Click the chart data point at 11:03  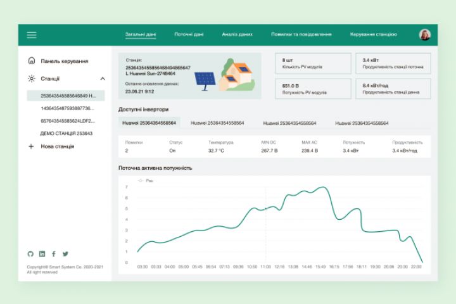tap(265, 208)
